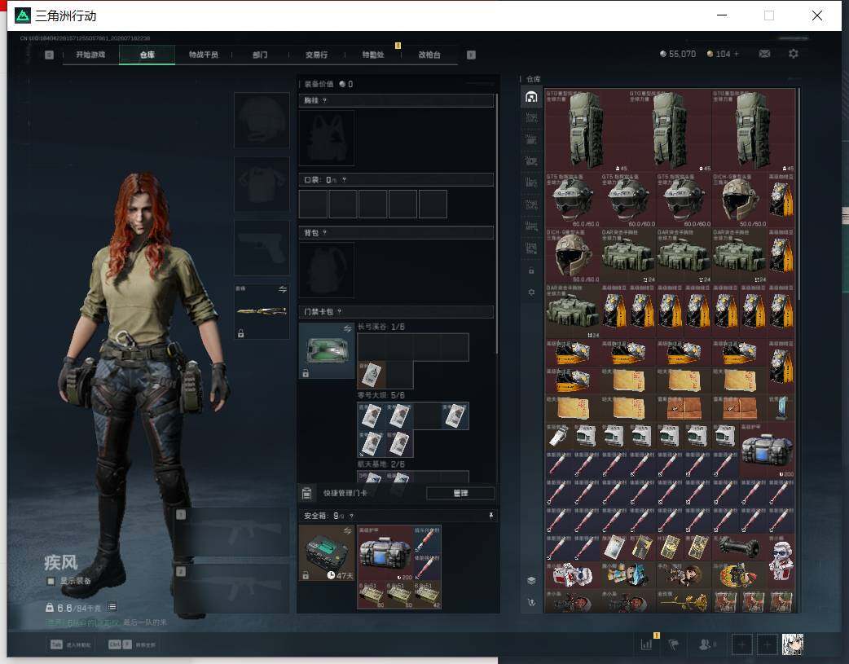The image size is (849, 664).
Task: Expand the 背包 section question mark
Action: [324, 233]
